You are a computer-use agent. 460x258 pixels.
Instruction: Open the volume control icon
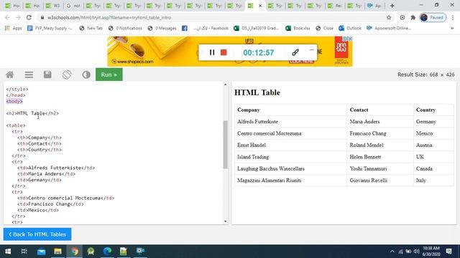click(416, 252)
